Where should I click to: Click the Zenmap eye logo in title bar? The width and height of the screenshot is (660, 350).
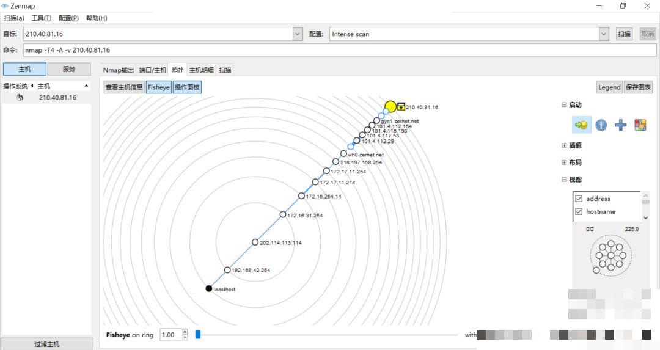pyautogui.click(x=5, y=6)
